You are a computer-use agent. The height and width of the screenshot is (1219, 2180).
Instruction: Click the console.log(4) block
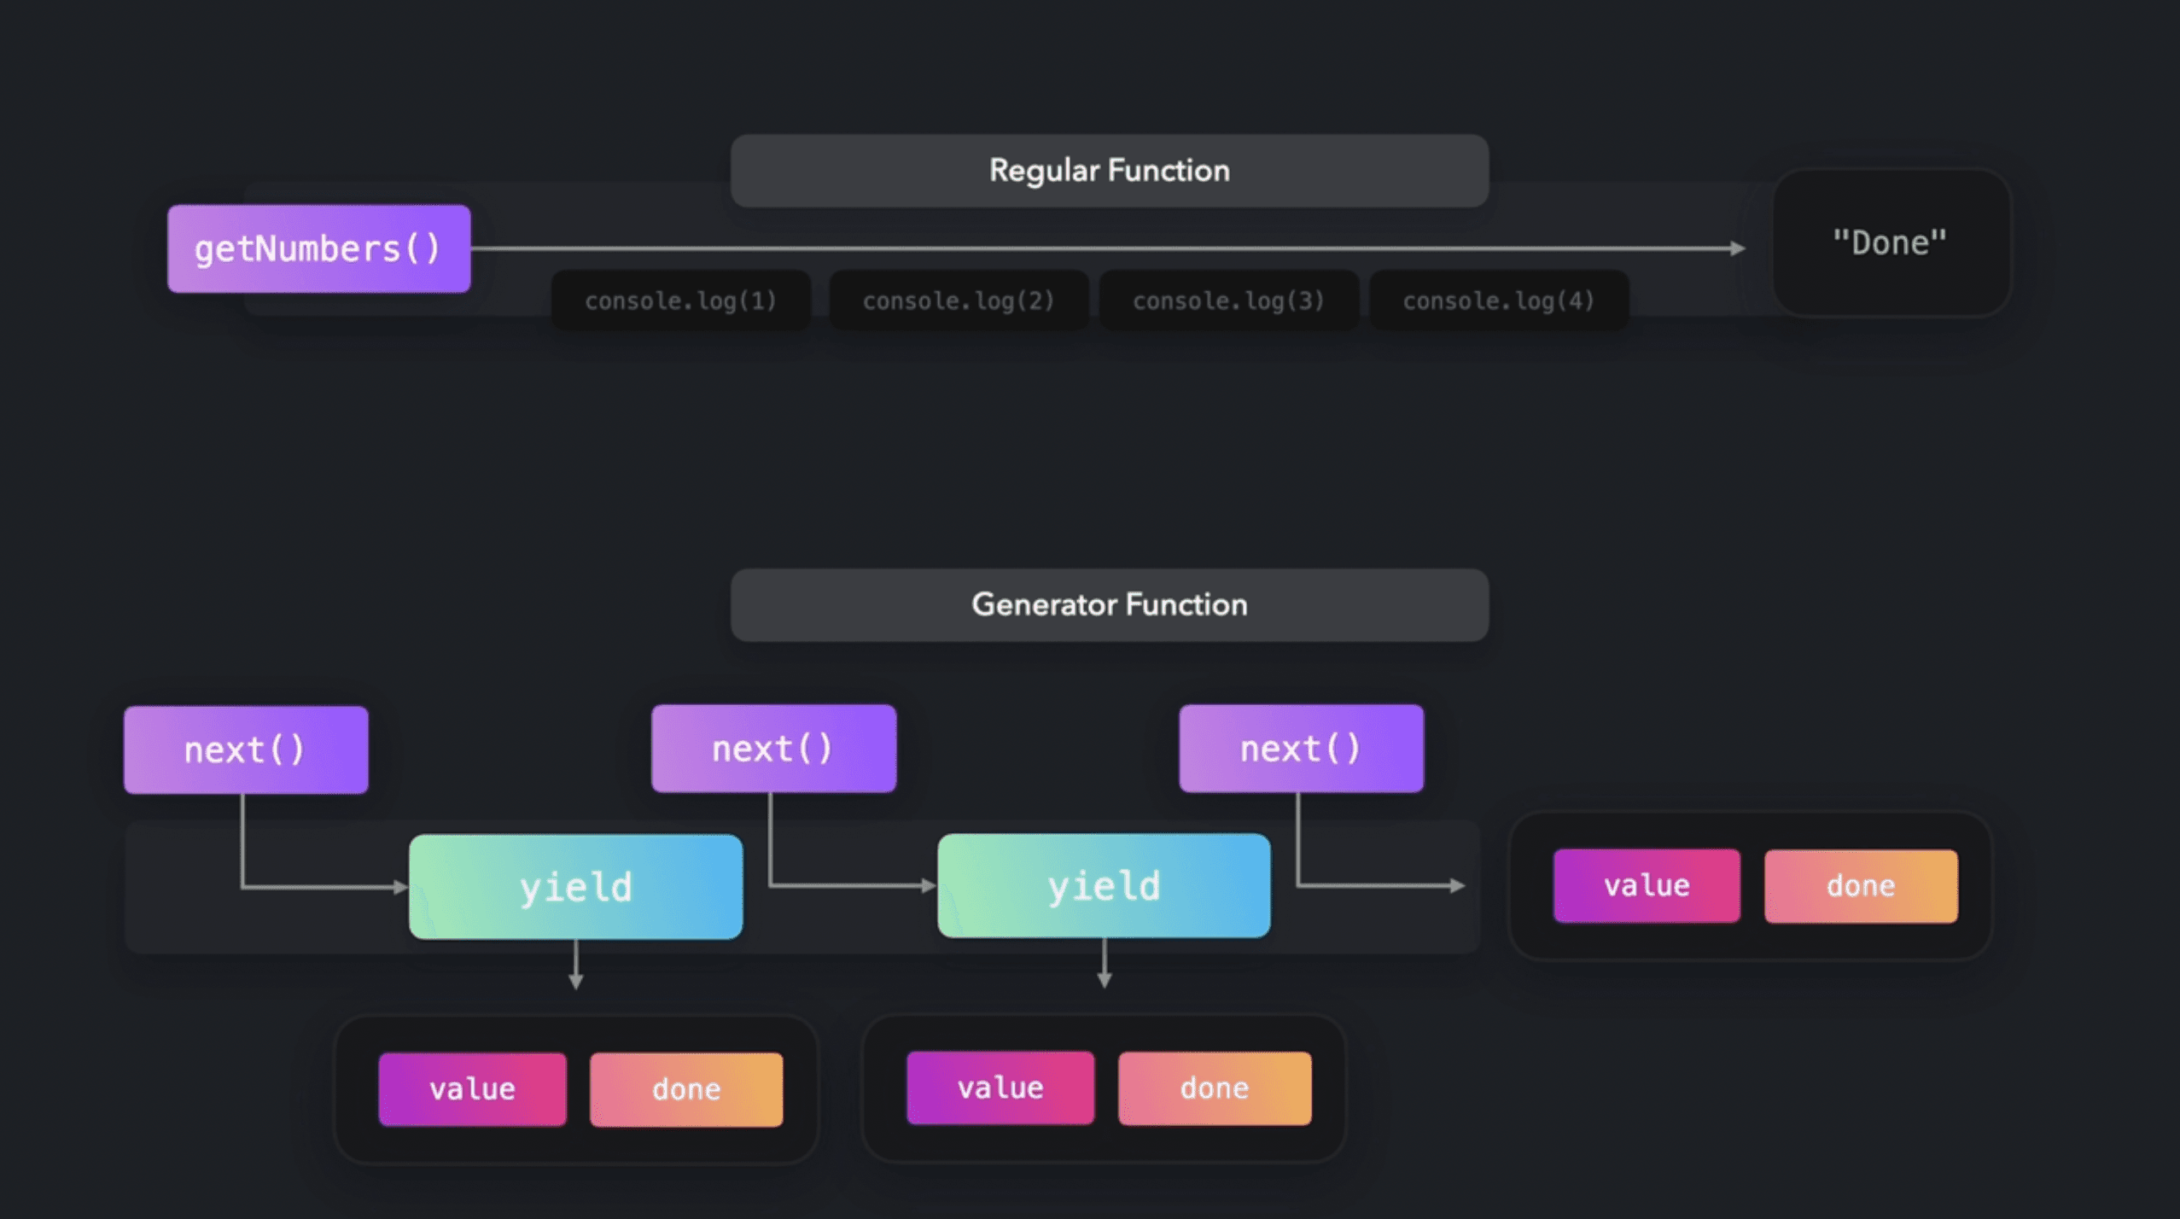[1499, 300]
